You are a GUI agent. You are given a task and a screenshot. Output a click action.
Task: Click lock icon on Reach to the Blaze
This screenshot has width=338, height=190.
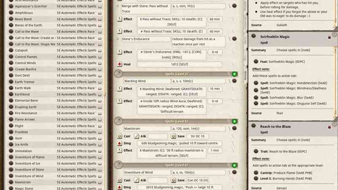click(x=329, y=127)
